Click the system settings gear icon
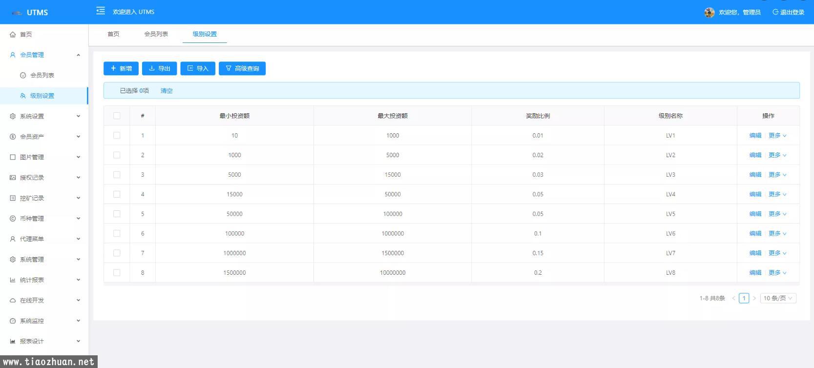 [13, 116]
